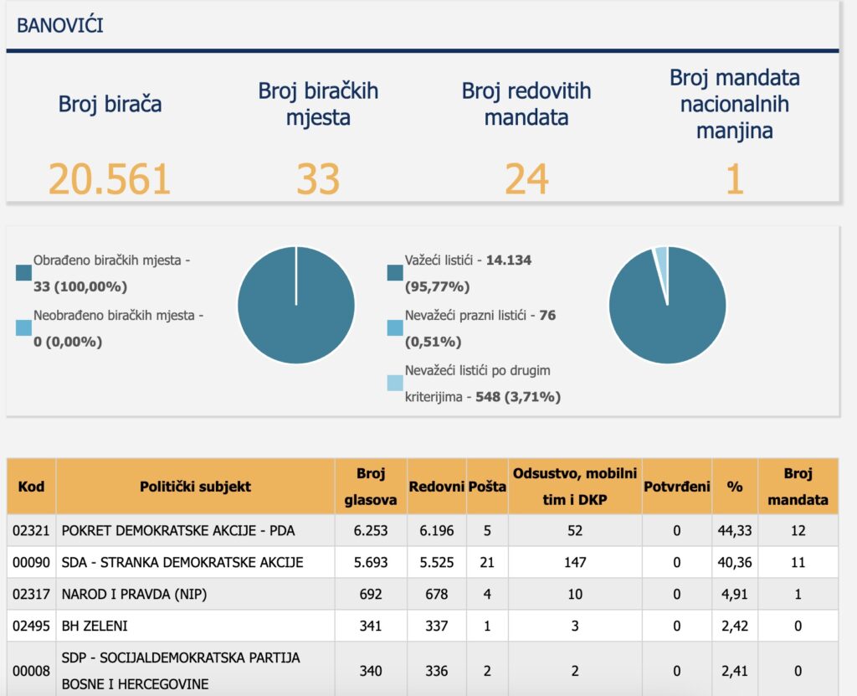Image resolution: width=857 pixels, height=696 pixels.
Task: Click the Obrađeno biračkih mjesta legend swatch
Action: pos(23,273)
